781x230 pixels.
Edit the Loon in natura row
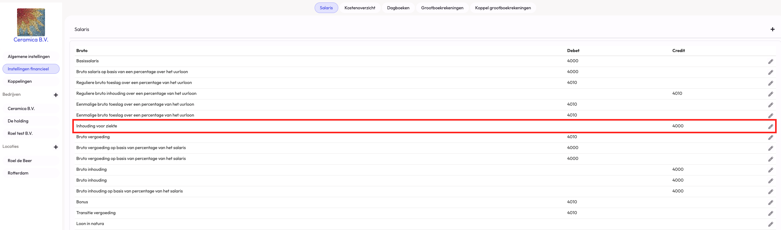click(770, 224)
